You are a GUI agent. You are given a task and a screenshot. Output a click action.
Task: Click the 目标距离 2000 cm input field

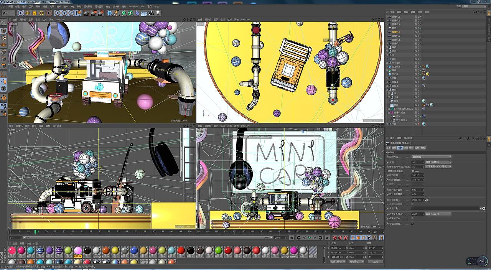point(418,200)
